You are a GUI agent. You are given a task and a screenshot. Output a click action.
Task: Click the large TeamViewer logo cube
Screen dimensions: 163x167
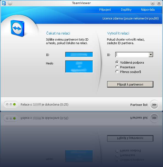click(18, 28)
